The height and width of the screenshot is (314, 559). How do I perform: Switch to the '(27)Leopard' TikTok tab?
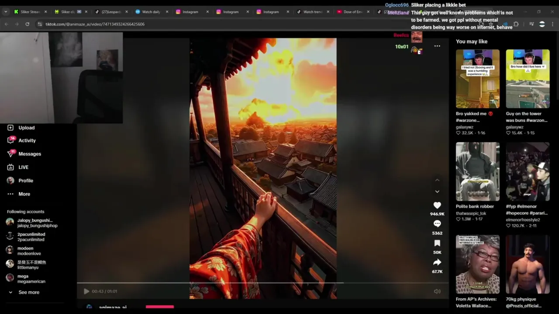111,12
